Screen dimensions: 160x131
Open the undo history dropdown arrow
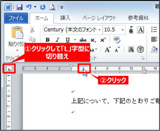coord(35,7)
